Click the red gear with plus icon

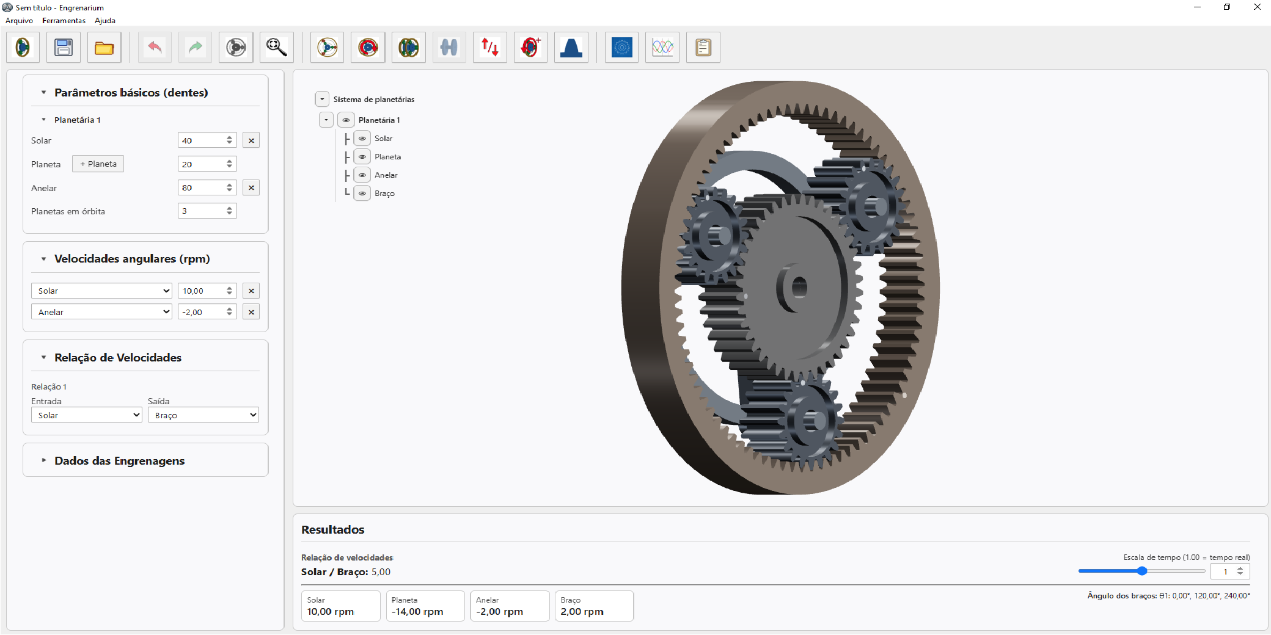pyautogui.click(x=530, y=48)
